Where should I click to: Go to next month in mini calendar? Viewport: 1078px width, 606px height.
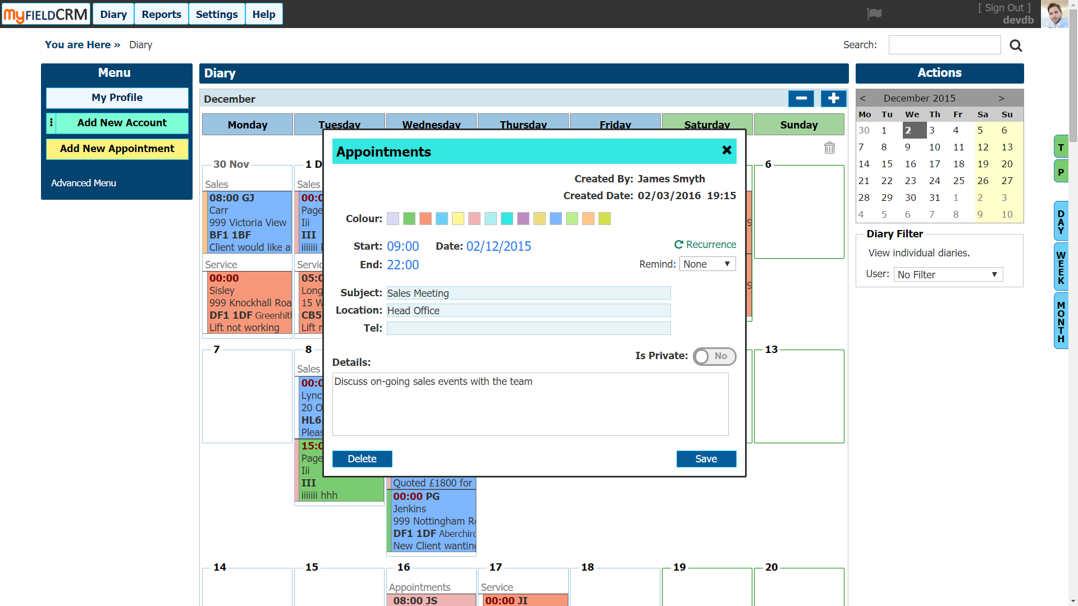pos(1001,98)
